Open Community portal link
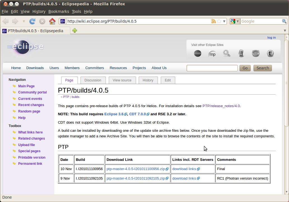This screenshot has height=202, width=289. pyautogui.click(x=32, y=92)
